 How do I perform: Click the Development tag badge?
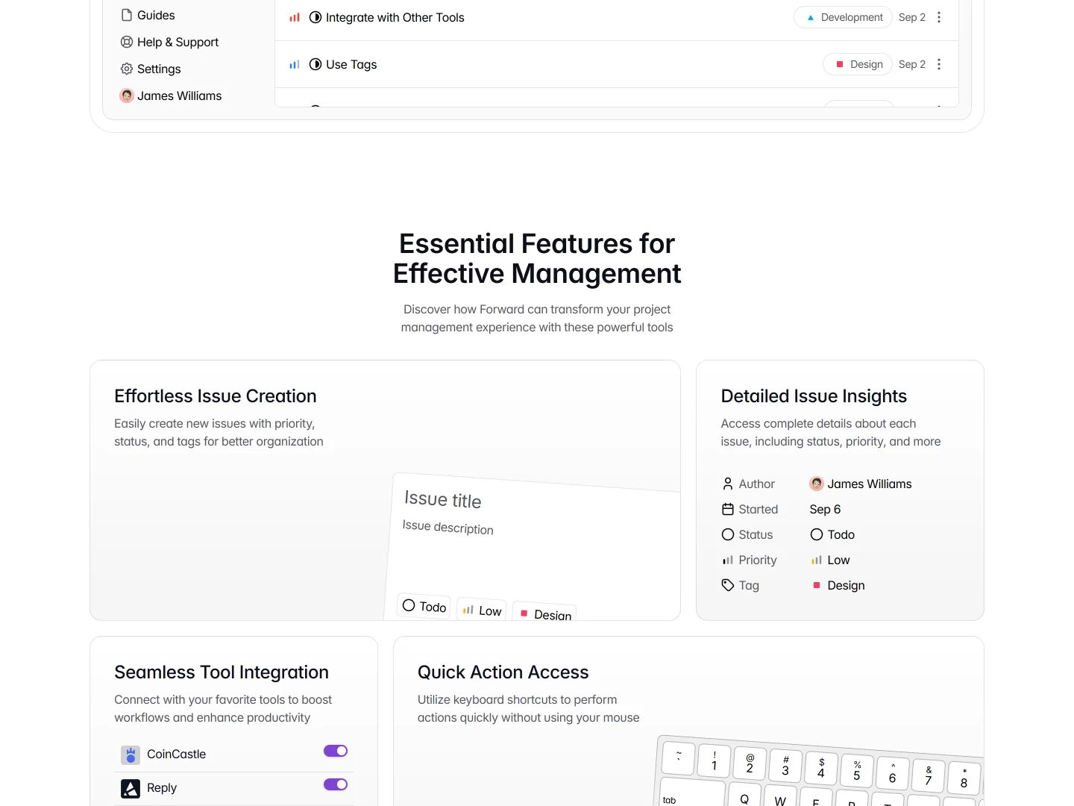[x=843, y=17]
